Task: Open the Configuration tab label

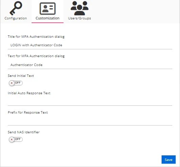Action: (x=16, y=18)
